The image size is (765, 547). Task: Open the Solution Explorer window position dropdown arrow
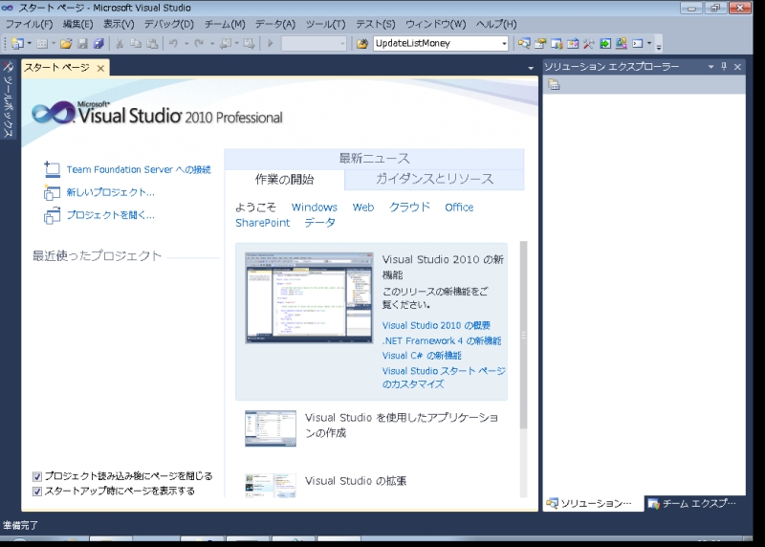click(x=710, y=67)
